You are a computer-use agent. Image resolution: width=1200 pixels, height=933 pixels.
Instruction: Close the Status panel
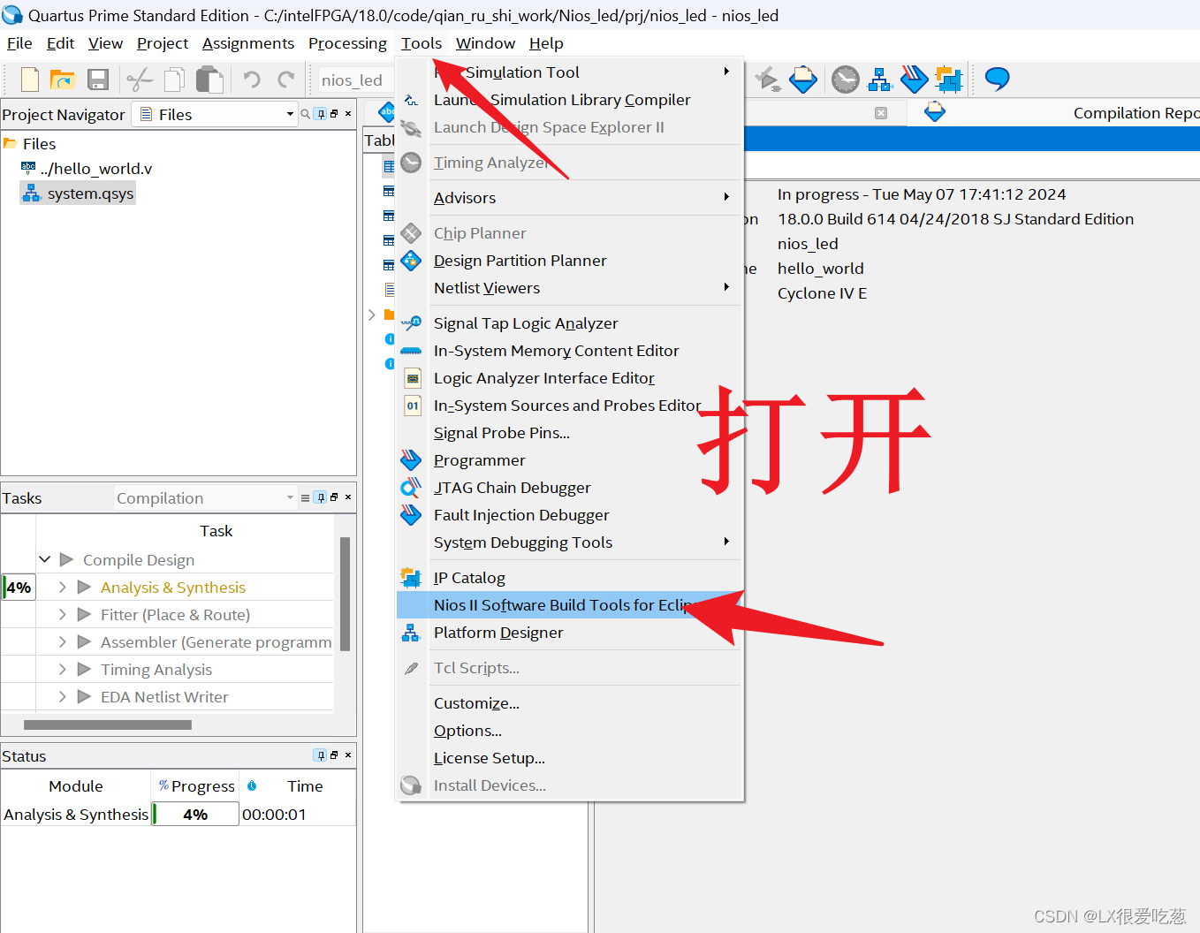348,755
